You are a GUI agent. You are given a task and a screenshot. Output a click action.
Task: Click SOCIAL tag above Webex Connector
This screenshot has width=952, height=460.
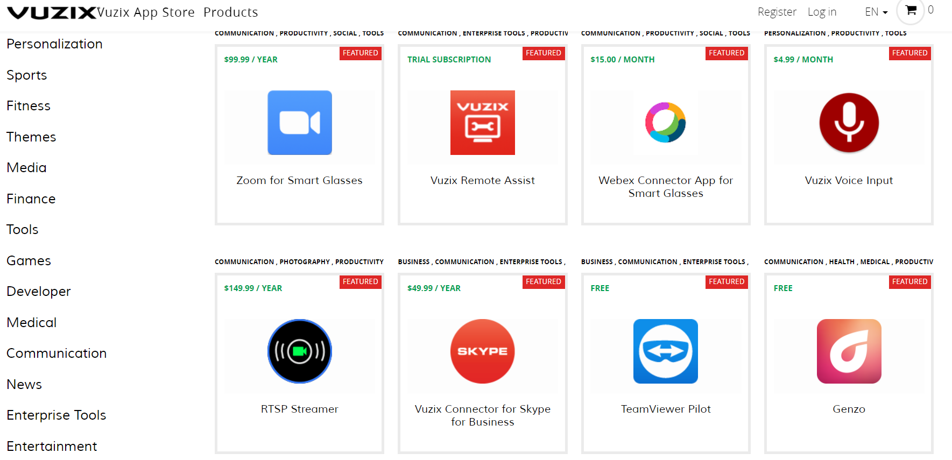711,33
